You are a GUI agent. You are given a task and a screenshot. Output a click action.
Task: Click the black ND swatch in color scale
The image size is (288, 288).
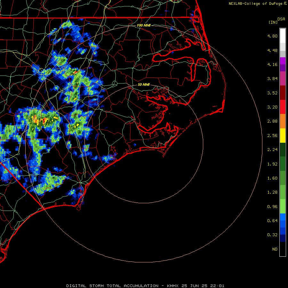283,249
